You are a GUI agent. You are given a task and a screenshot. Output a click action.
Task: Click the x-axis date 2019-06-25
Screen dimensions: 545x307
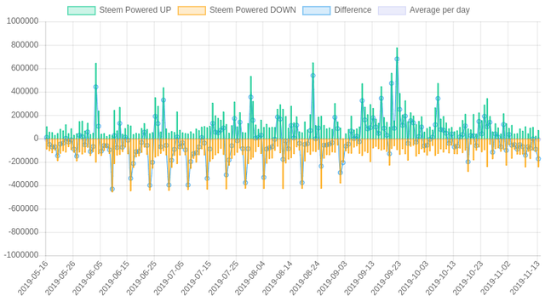pos(141,278)
